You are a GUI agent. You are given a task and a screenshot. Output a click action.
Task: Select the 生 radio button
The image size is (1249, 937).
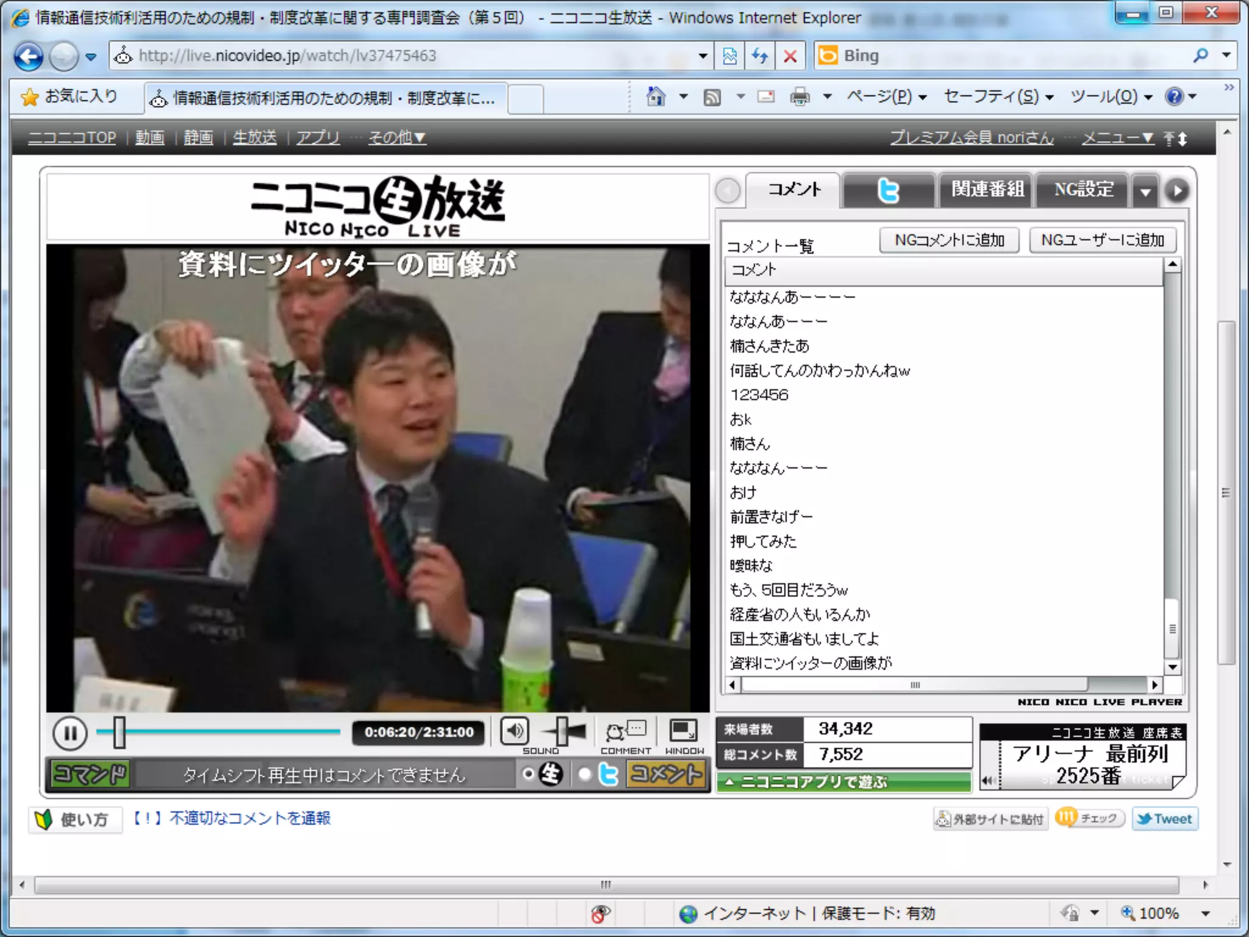point(528,774)
